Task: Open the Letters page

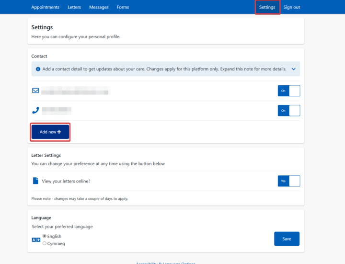Action: click(74, 7)
